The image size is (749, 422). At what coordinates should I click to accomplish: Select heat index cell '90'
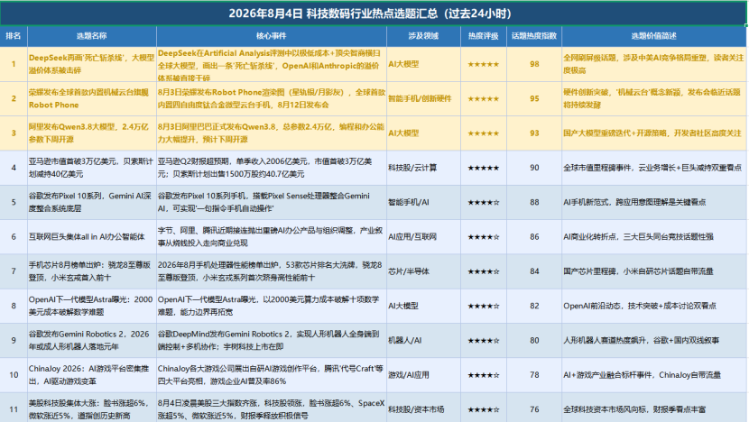(534, 168)
